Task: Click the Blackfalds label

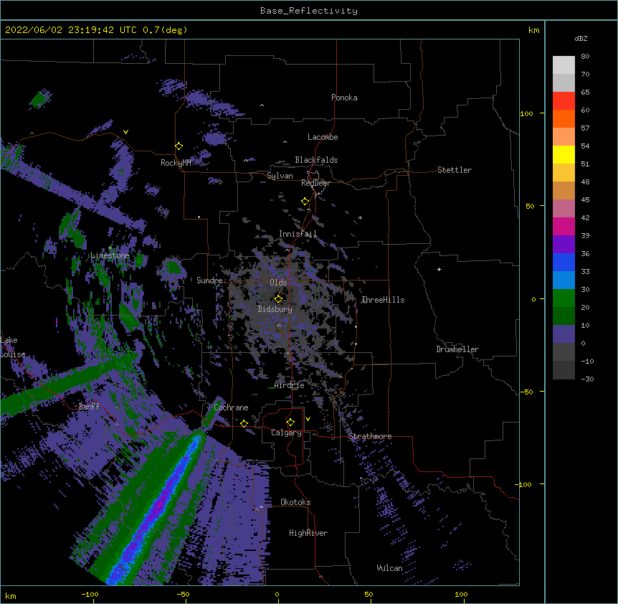Action: [x=316, y=160]
